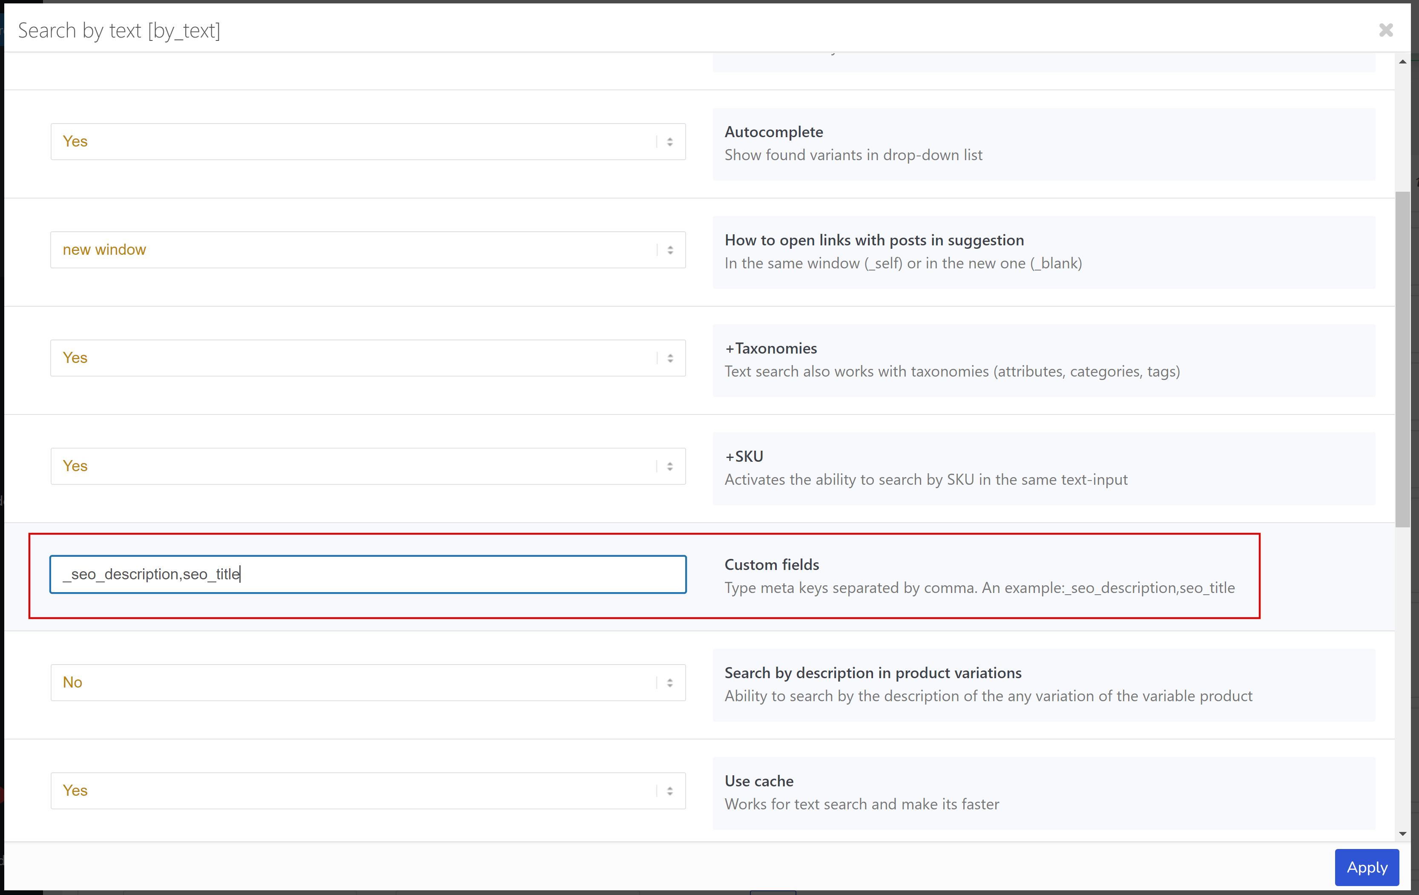1419x895 pixels.
Task: Click the '+Taxonomies' option title
Action: [771, 348]
